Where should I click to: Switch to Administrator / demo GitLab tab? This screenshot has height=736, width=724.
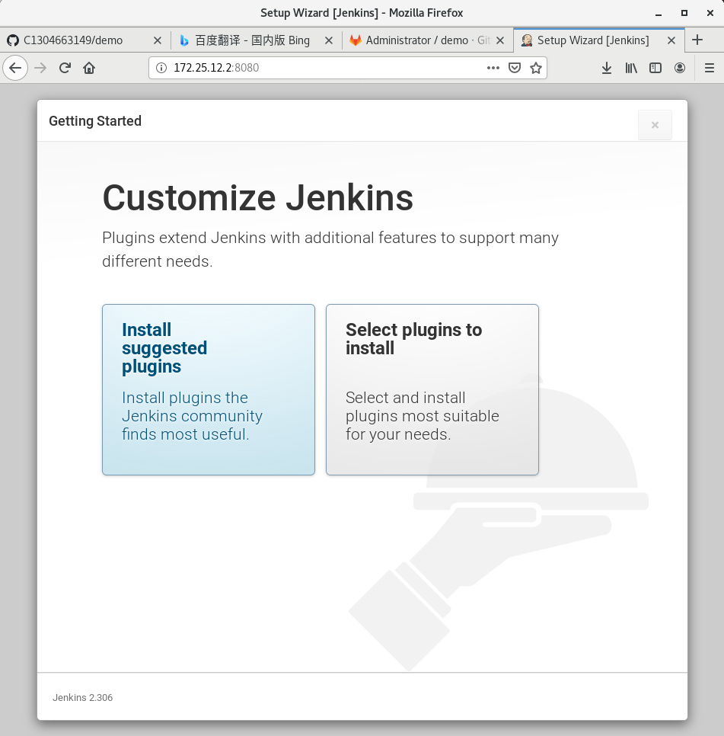pyautogui.click(x=428, y=41)
